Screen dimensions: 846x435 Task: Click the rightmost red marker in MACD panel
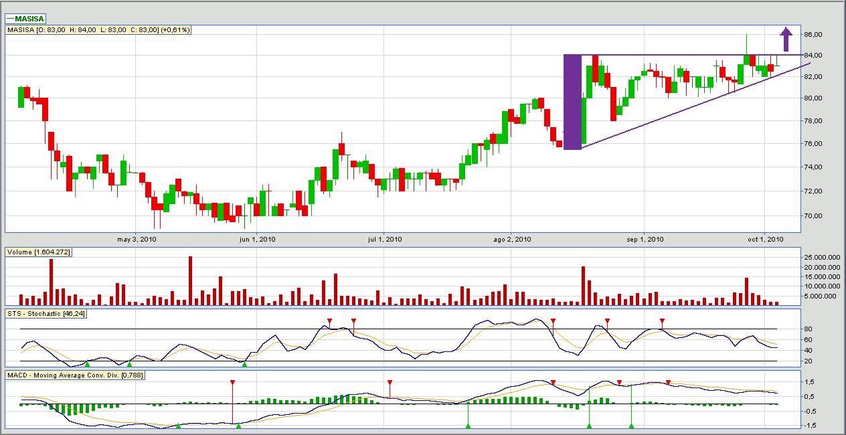668,382
